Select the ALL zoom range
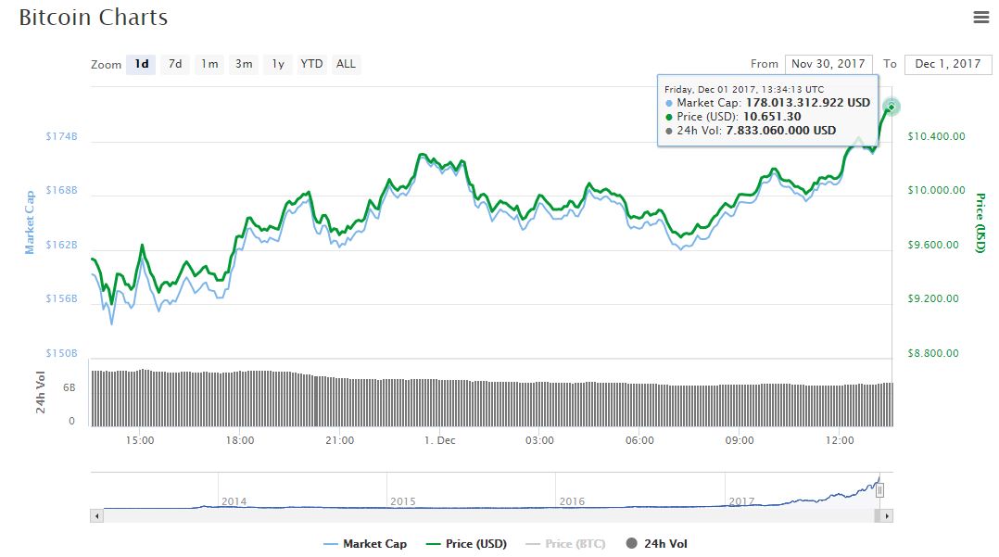 tap(346, 64)
